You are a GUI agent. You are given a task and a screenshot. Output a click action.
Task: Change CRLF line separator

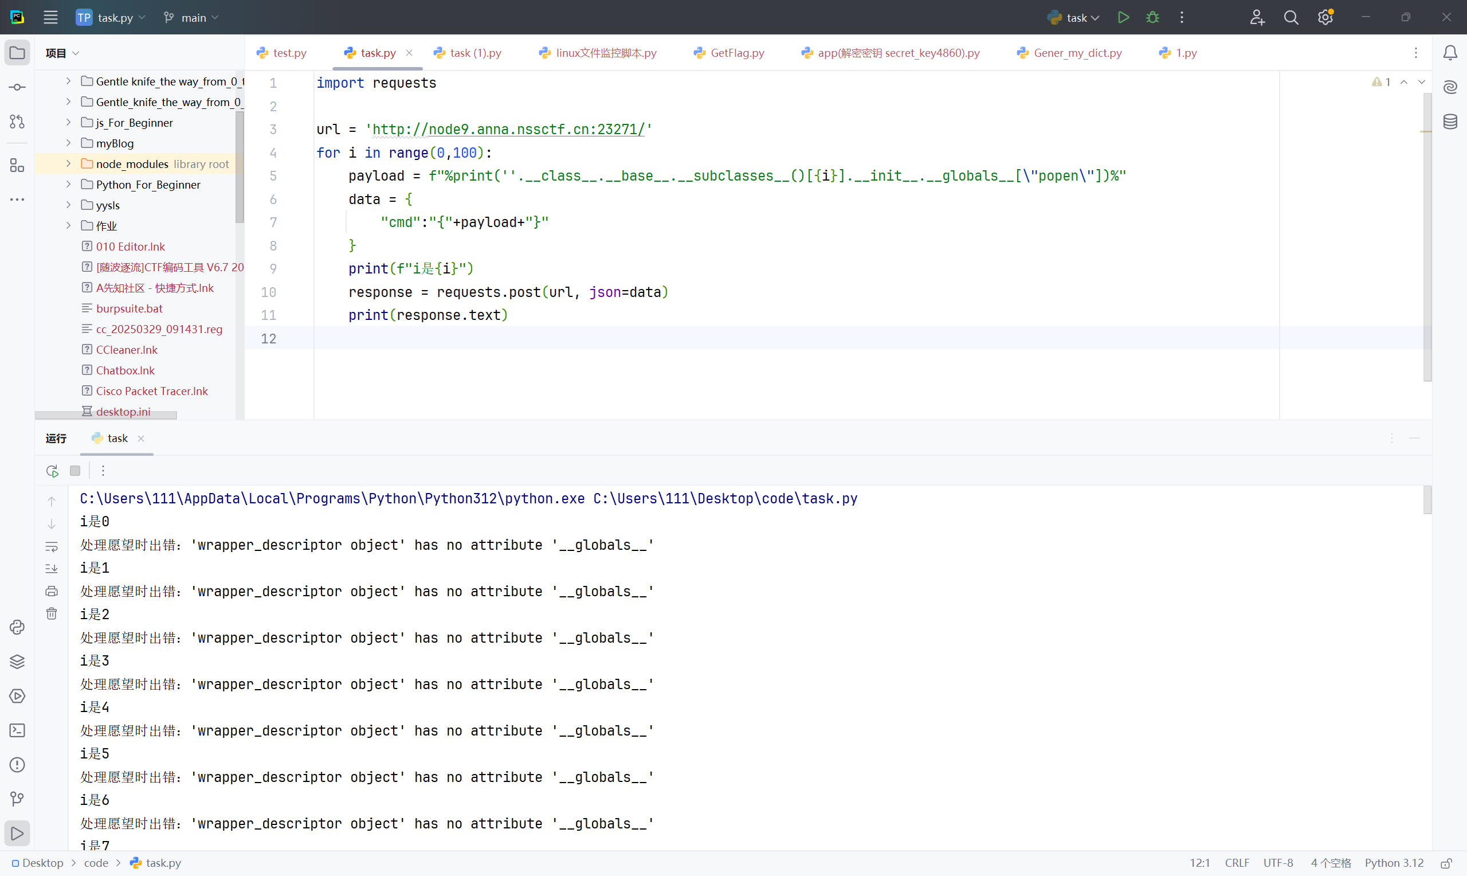pos(1237,863)
